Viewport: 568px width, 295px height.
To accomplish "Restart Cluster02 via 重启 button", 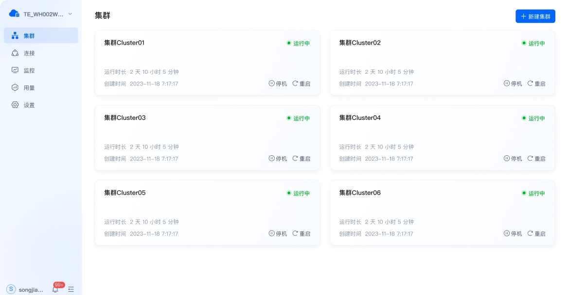I will [536, 83].
